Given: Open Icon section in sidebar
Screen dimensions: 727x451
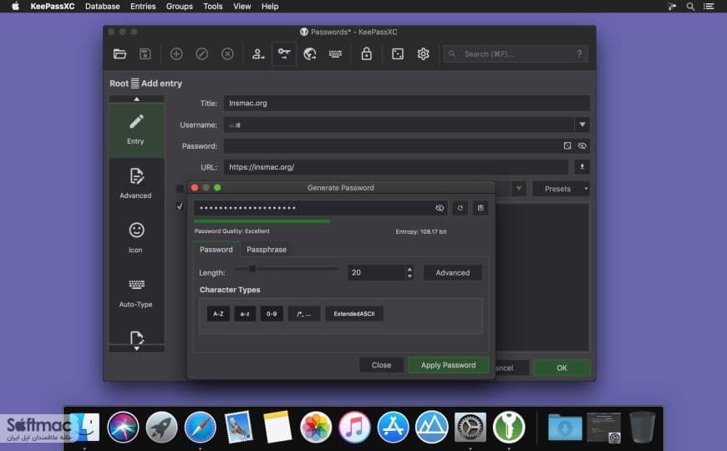Looking at the screenshot, I should pos(136,238).
